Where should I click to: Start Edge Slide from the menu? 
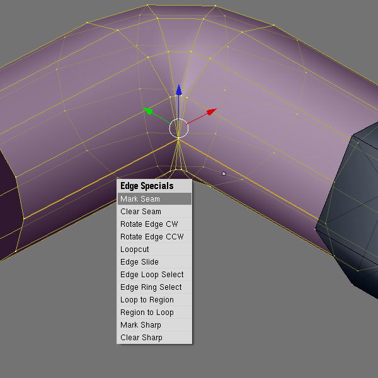pyautogui.click(x=154, y=262)
